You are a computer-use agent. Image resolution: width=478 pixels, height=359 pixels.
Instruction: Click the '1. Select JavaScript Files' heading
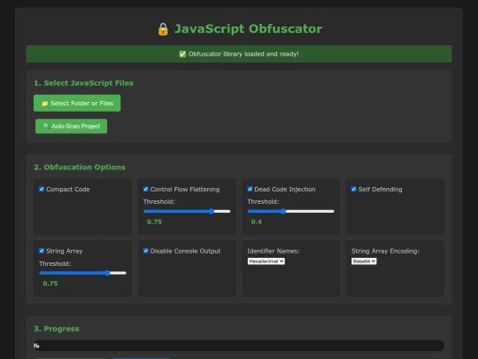(83, 83)
